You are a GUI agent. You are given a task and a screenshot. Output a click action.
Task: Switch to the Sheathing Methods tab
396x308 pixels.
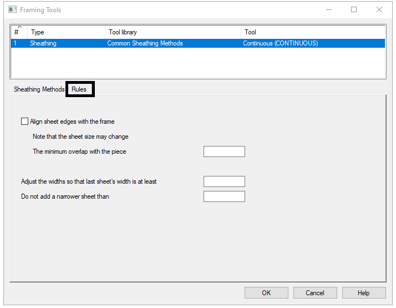pos(39,89)
